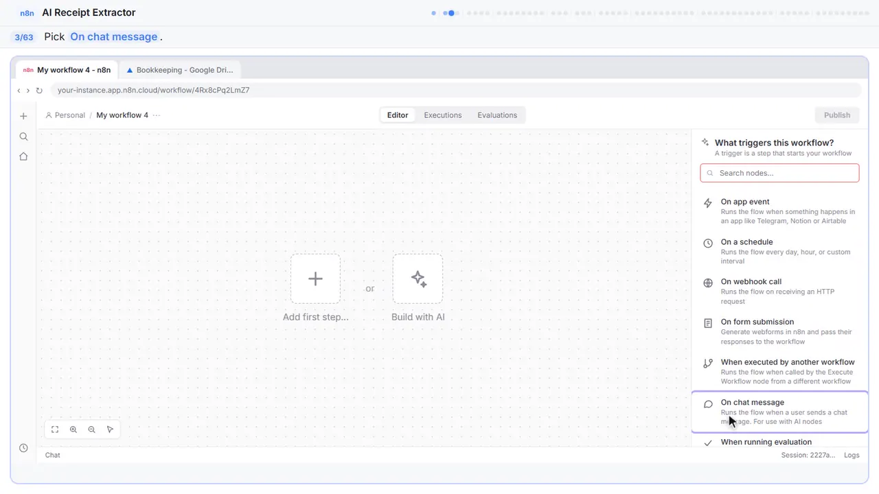Click the Publish button
The height and width of the screenshot is (494, 879).
coord(837,115)
